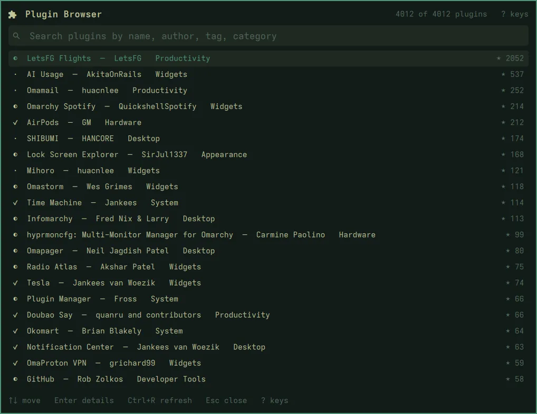The width and height of the screenshot is (537, 414).
Task: Select the AirPods plugin name
Action: [43, 123]
